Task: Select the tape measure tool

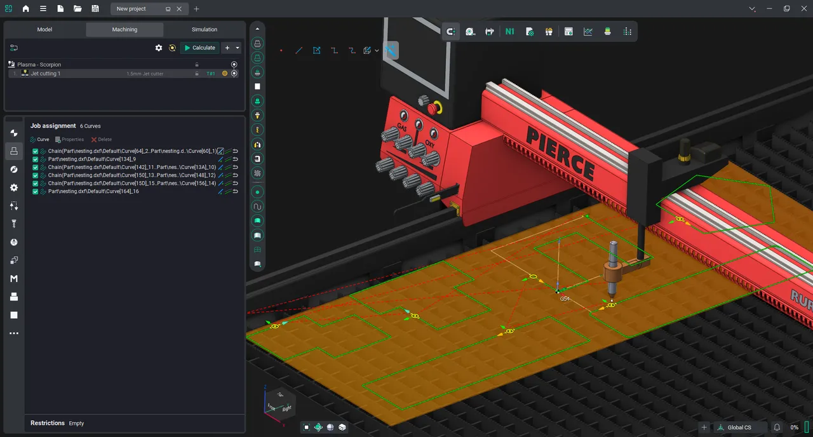Action: pyautogui.click(x=471, y=31)
